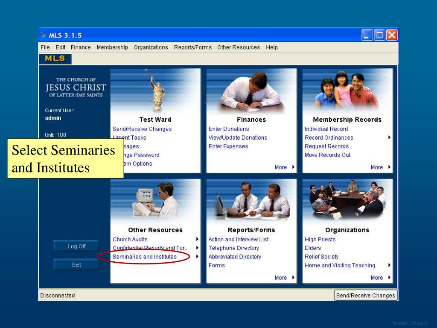Viewport: 437px width, 328px height.
Task: Expand Confidential Reports submenu arrow
Action: click(197, 248)
